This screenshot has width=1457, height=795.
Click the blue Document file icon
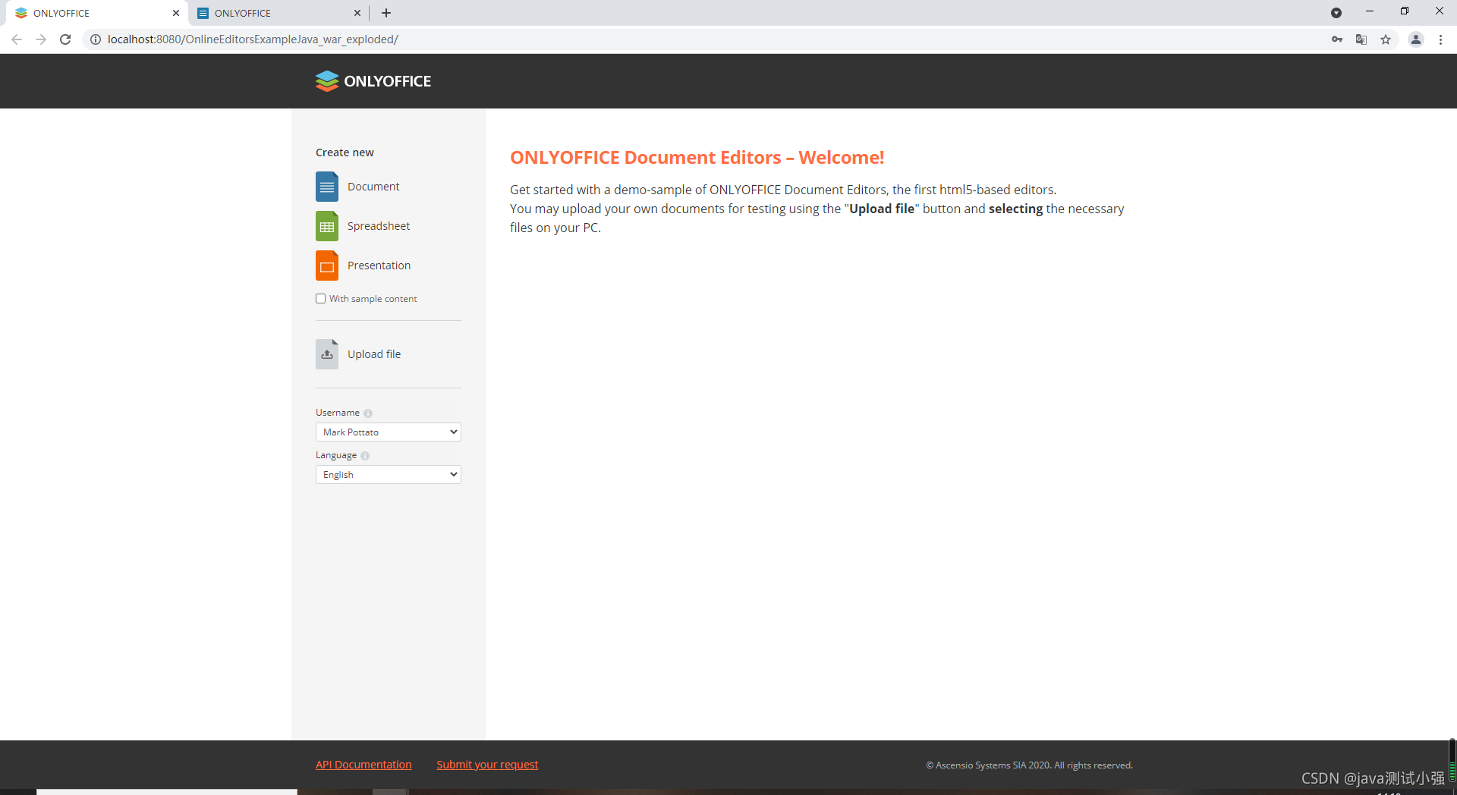[x=327, y=187]
